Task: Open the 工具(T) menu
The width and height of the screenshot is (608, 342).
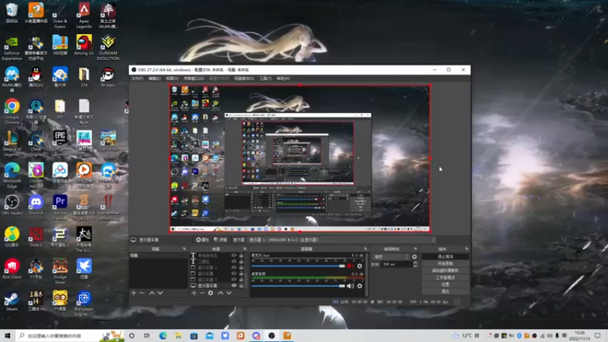Action: pyautogui.click(x=265, y=78)
